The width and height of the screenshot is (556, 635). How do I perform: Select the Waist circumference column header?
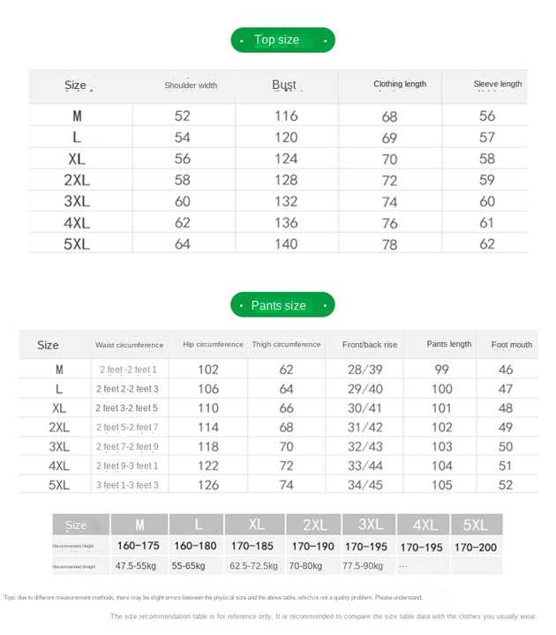click(x=129, y=345)
